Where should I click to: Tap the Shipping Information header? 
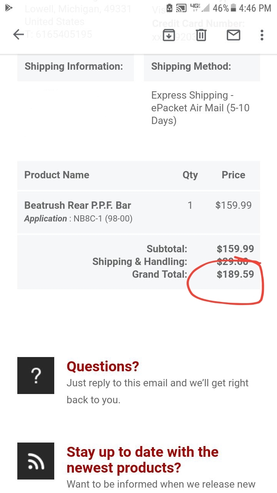tap(74, 66)
